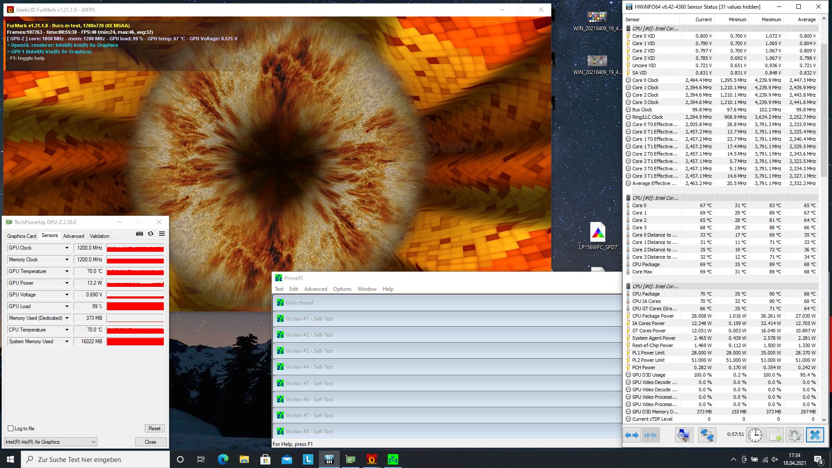
Task: Click the GPU-Z refresh icon
Action: 150,234
